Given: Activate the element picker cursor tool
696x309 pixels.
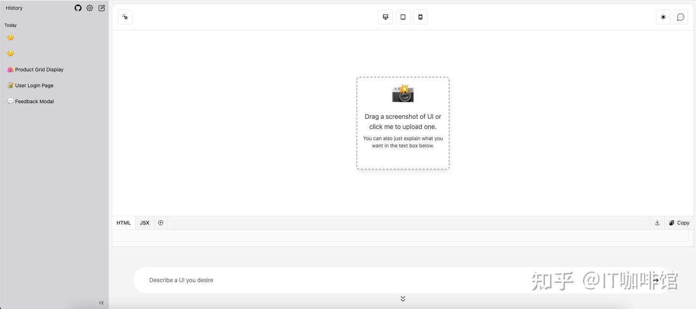Looking at the screenshot, I should (125, 16).
